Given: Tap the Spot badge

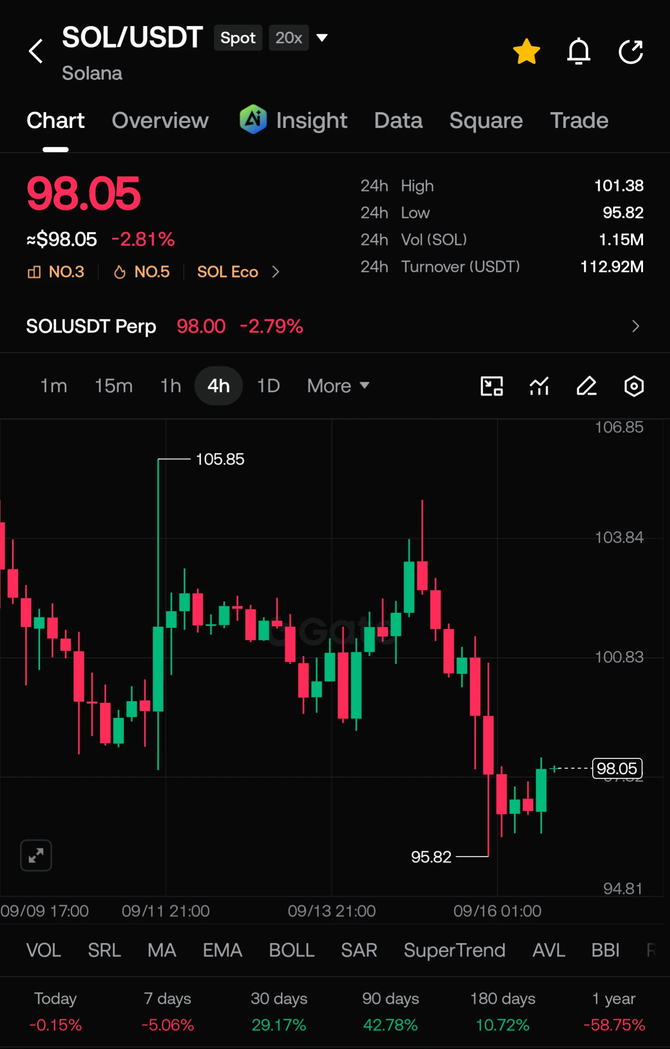Looking at the screenshot, I should [238, 38].
